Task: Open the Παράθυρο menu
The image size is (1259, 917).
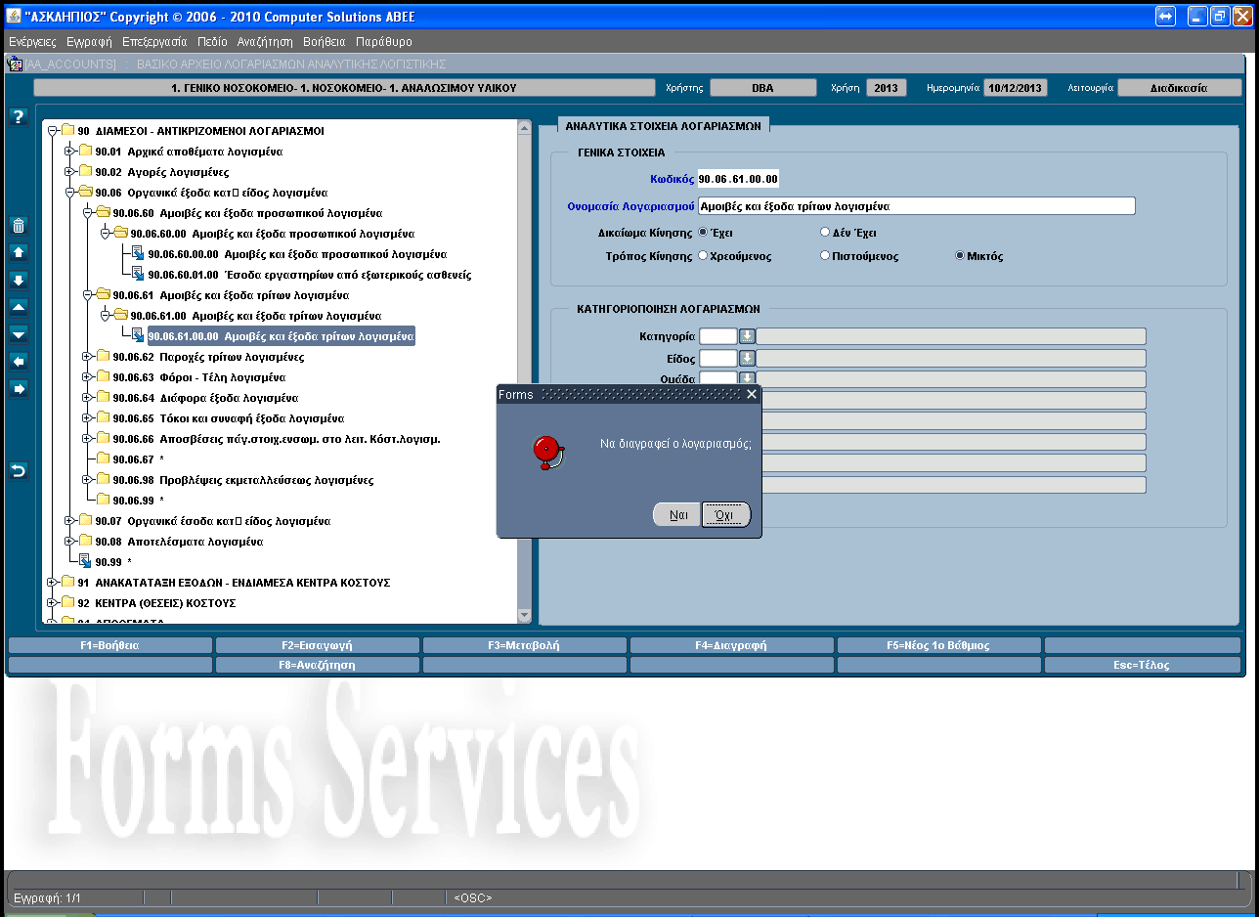Action: pyautogui.click(x=384, y=42)
